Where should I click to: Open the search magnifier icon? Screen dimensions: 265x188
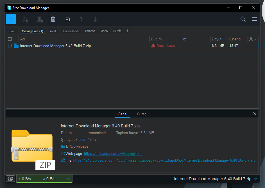click(x=243, y=19)
